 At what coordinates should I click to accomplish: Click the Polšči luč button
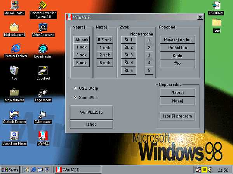(177, 48)
